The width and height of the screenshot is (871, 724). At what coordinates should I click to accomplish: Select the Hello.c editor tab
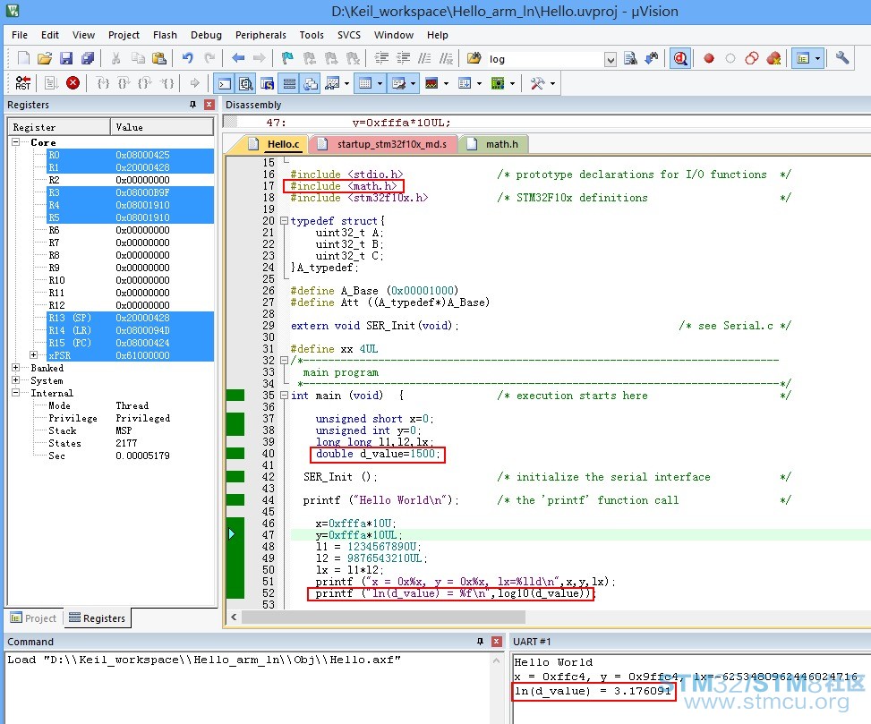[x=276, y=144]
